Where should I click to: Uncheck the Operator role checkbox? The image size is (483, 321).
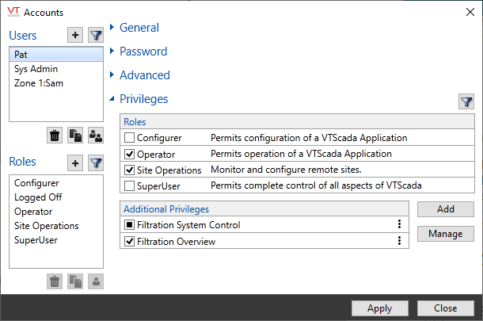[129, 154]
